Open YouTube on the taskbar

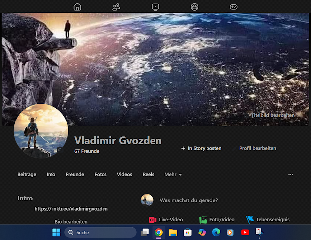pyautogui.click(x=245, y=232)
